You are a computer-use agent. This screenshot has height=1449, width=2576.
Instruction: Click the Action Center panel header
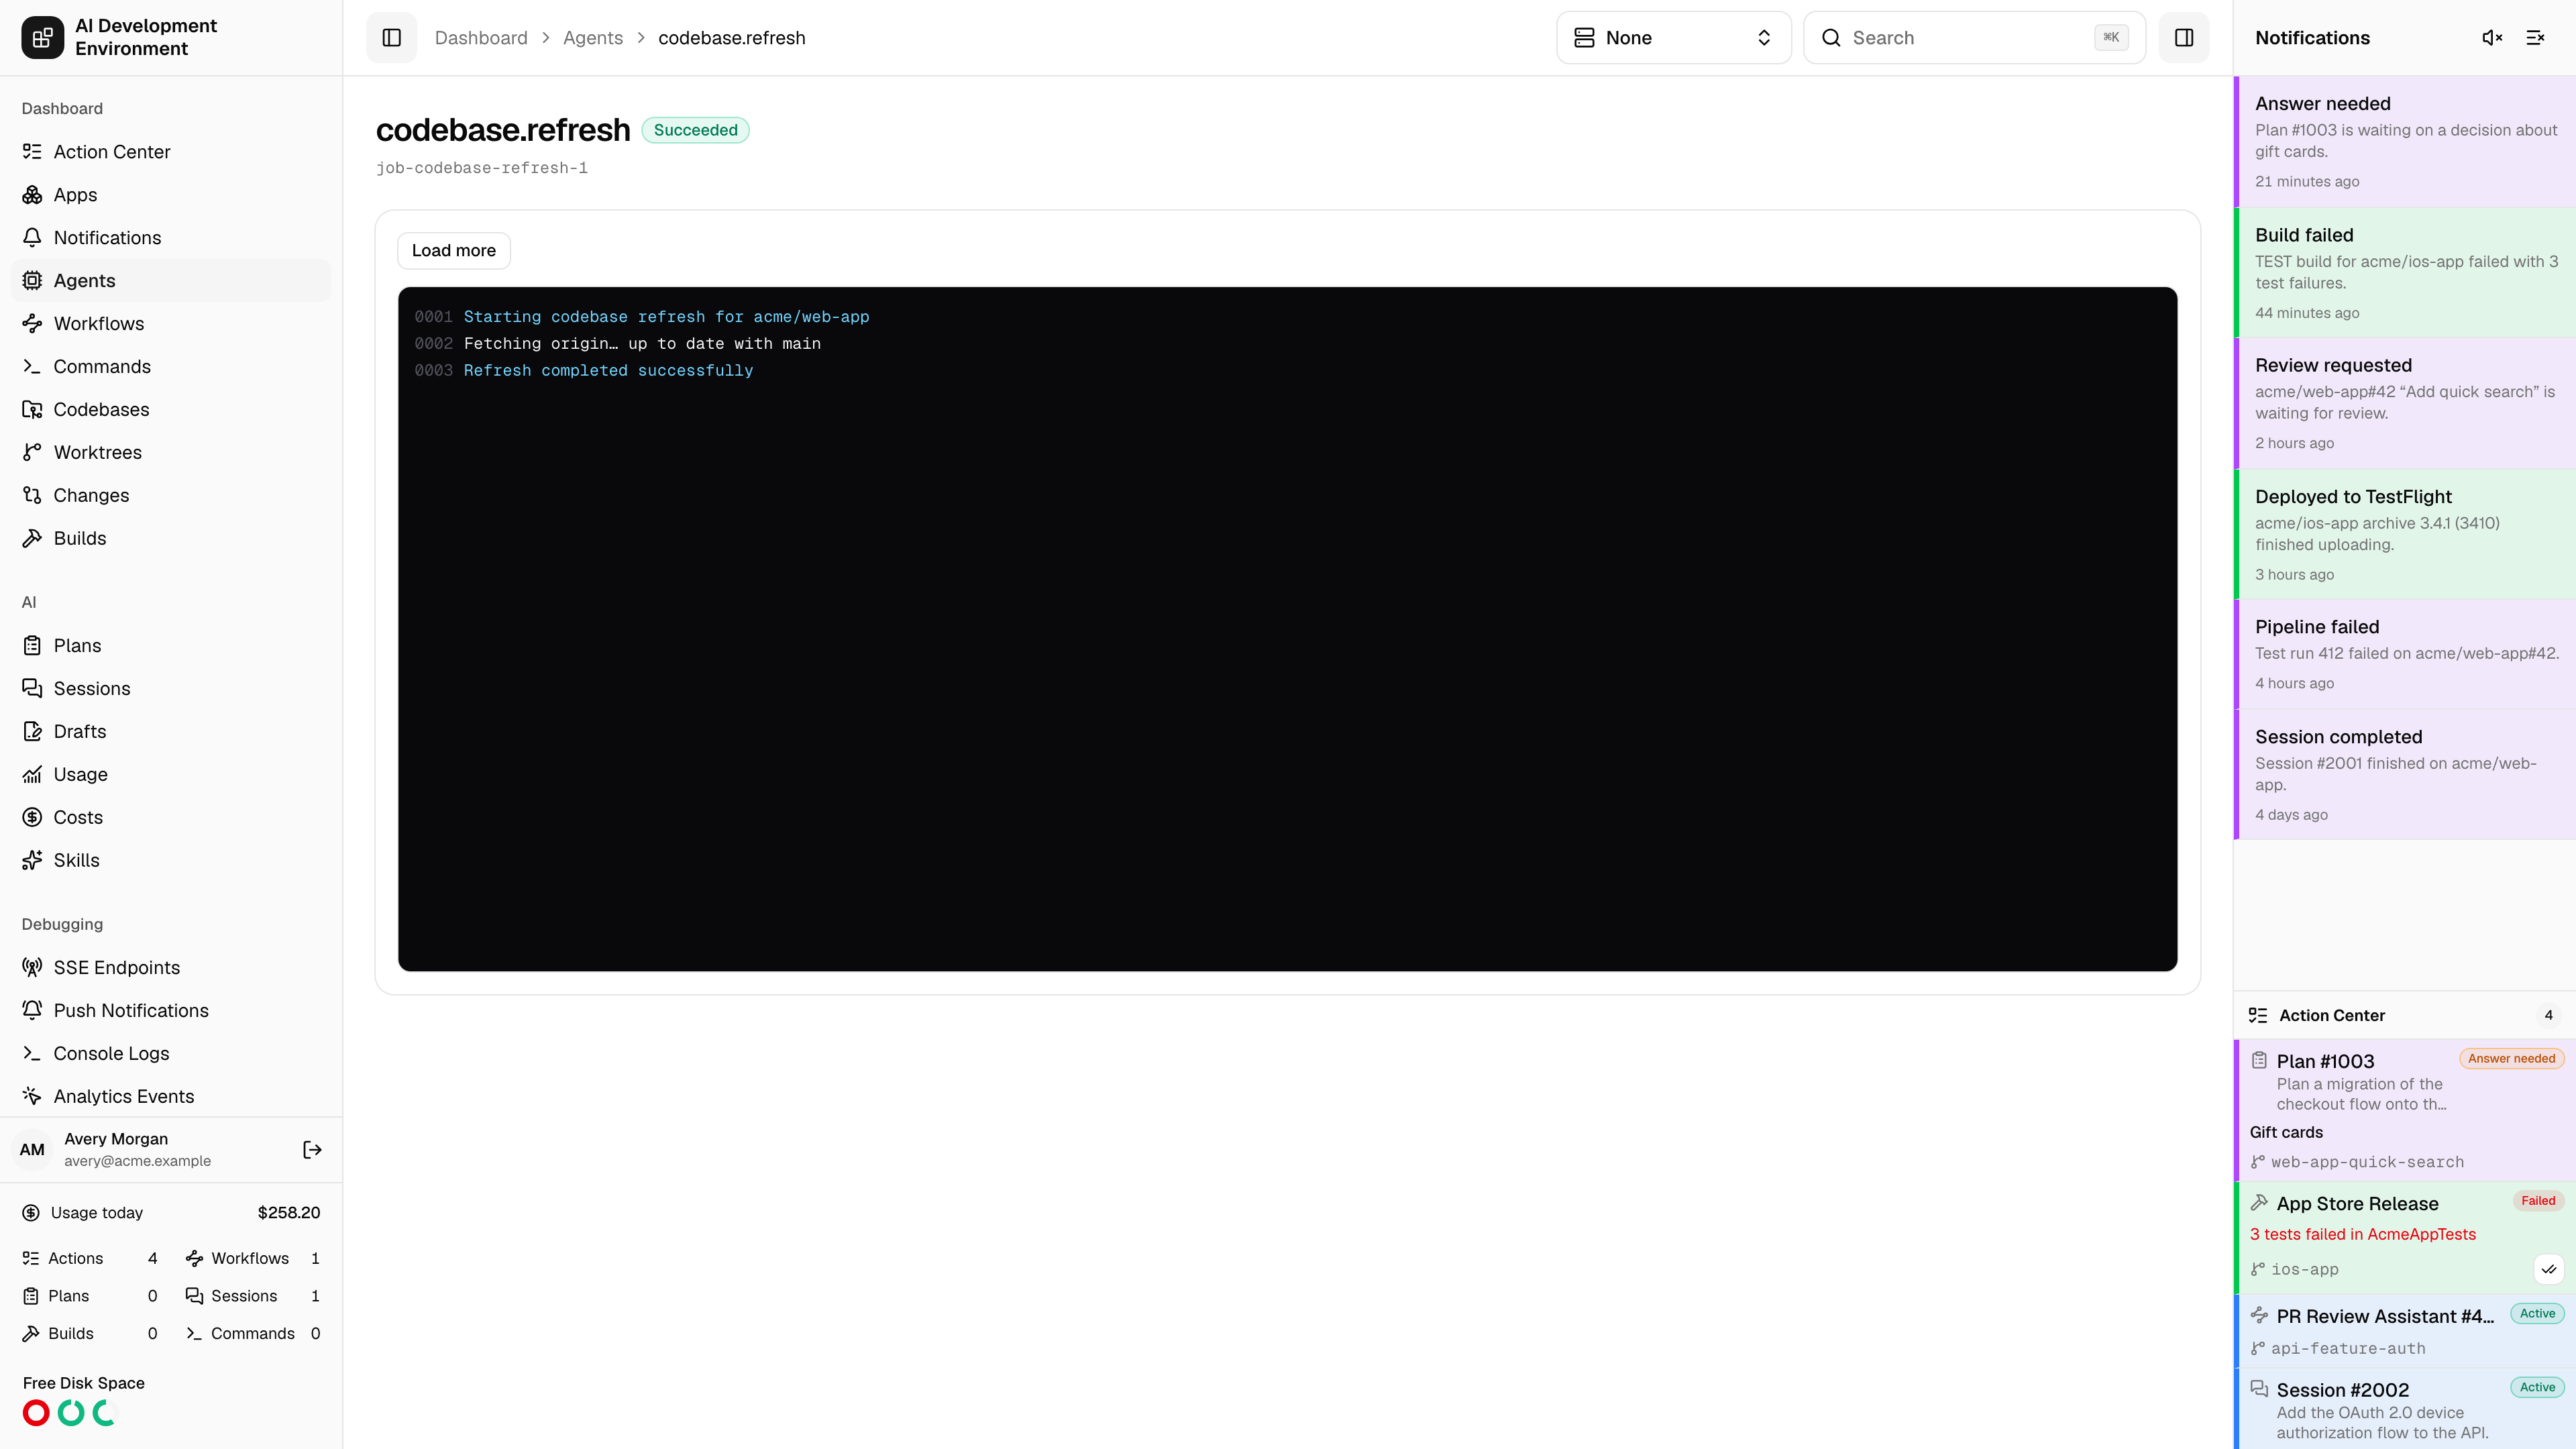pyautogui.click(x=2405, y=1016)
